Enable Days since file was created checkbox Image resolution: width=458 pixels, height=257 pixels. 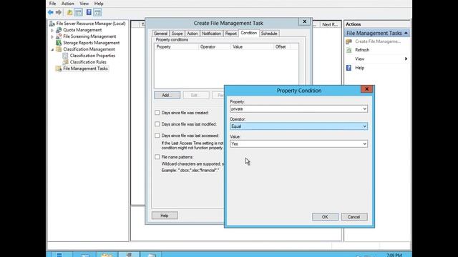click(x=157, y=113)
